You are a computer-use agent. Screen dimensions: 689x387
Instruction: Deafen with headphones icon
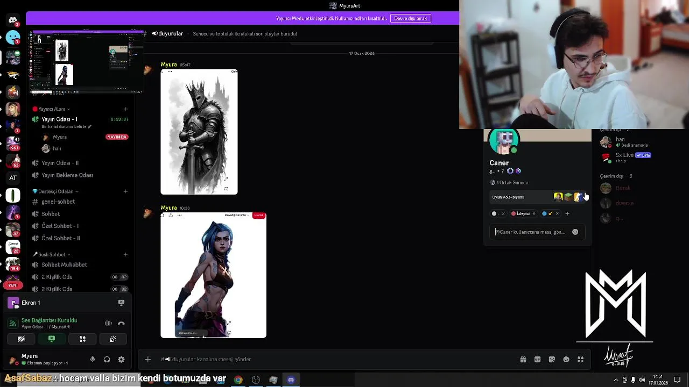pyautogui.click(x=107, y=360)
